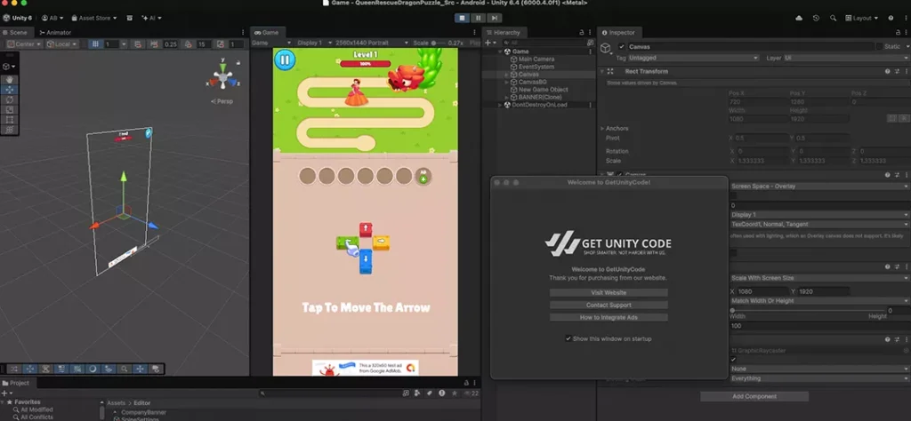Click the Project panel add plus button
The width and height of the screenshot is (911, 421).
pos(4,393)
